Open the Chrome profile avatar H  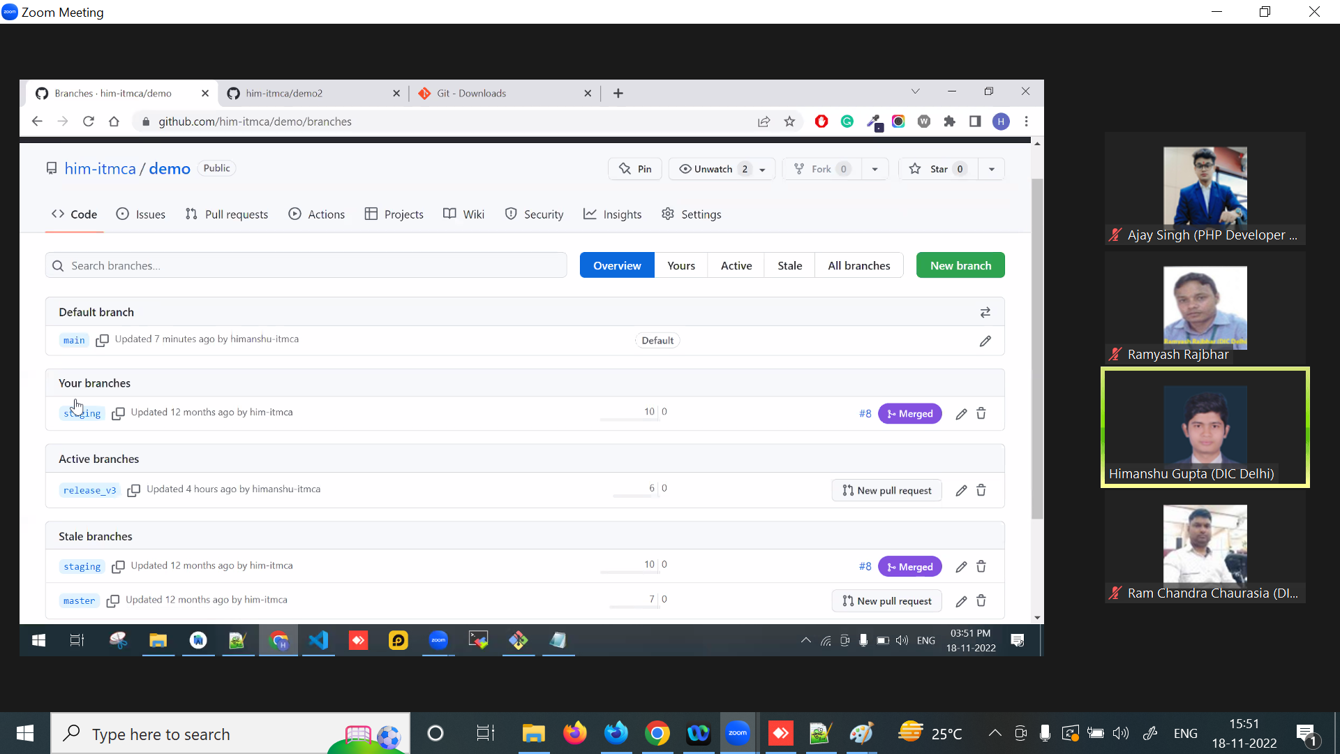coord(1001,121)
